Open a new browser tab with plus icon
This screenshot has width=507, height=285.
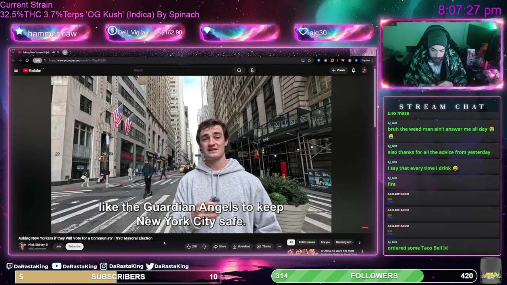(x=65, y=52)
